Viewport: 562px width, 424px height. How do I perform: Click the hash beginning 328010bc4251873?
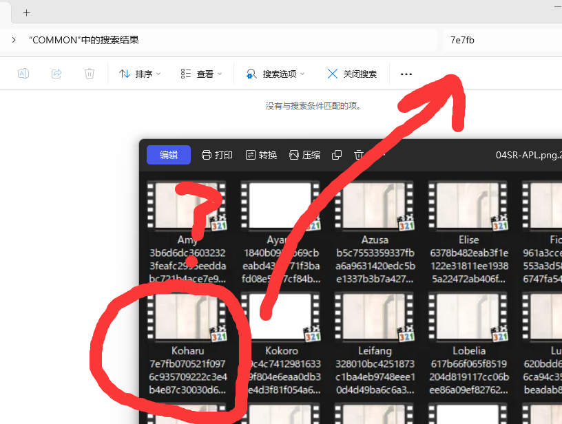point(375,377)
